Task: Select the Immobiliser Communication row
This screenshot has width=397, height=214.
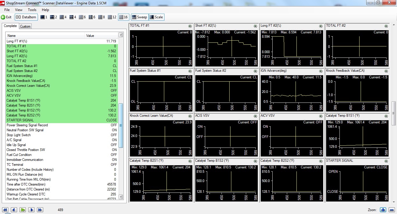Action: click(x=62, y=160)
